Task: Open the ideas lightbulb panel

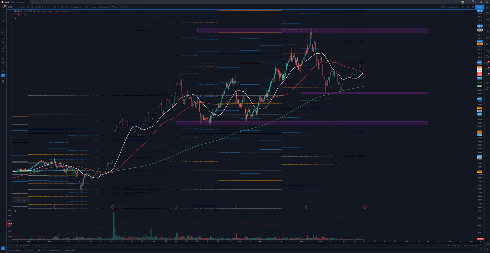Action: click(487, 44)
